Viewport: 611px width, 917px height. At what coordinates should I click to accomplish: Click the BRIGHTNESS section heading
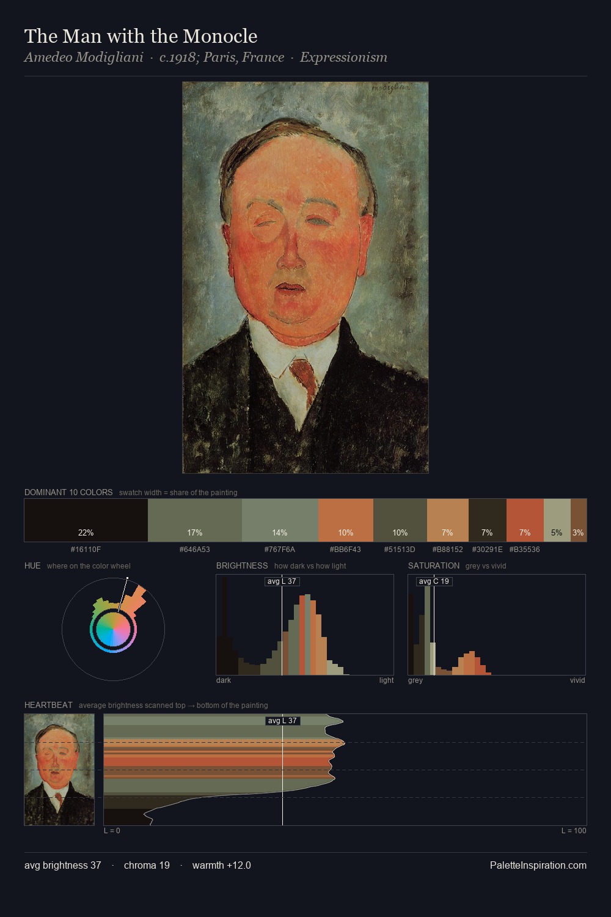point(242,565)
